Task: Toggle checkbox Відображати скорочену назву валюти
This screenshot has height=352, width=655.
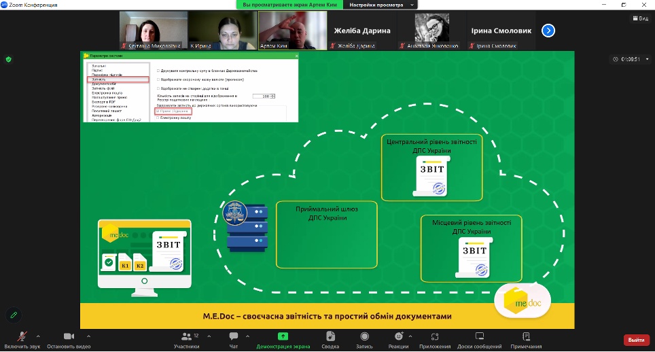Action: tap(158, 80)
